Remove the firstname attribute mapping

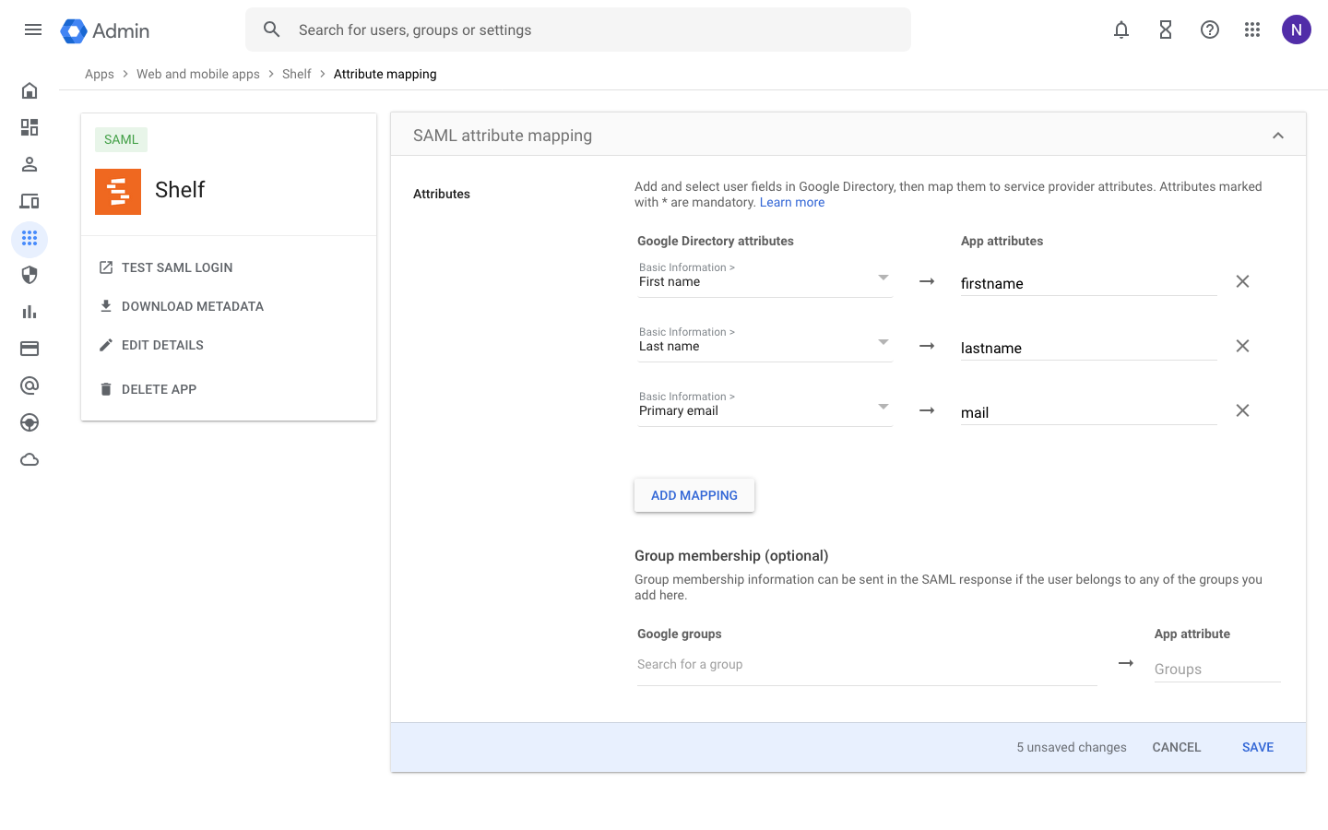point(1242,281)
